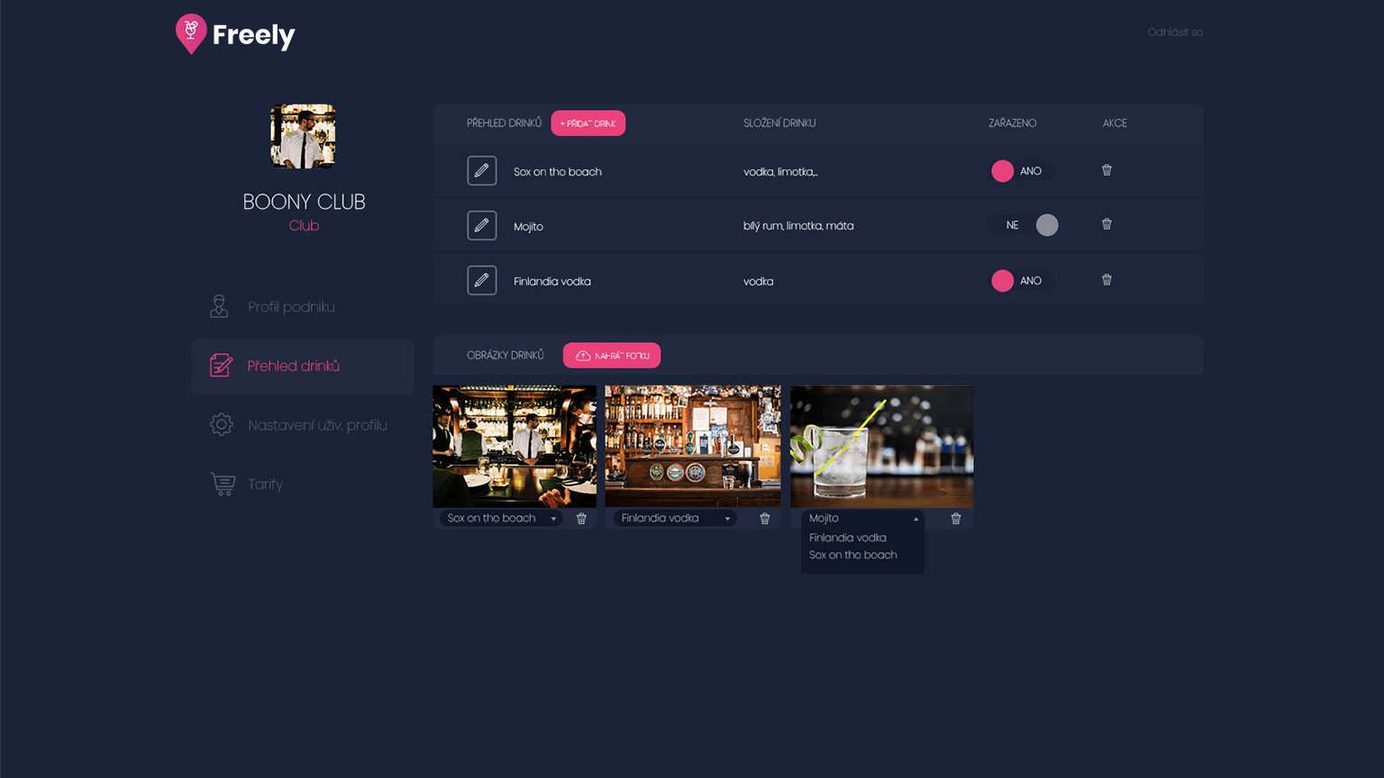
Task: Delete the Finlandia vodka drink row
Action: [x=1106, y=280]
